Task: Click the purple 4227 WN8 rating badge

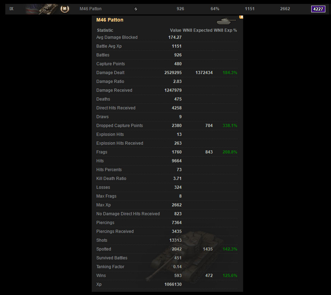Action: [318, 9]
